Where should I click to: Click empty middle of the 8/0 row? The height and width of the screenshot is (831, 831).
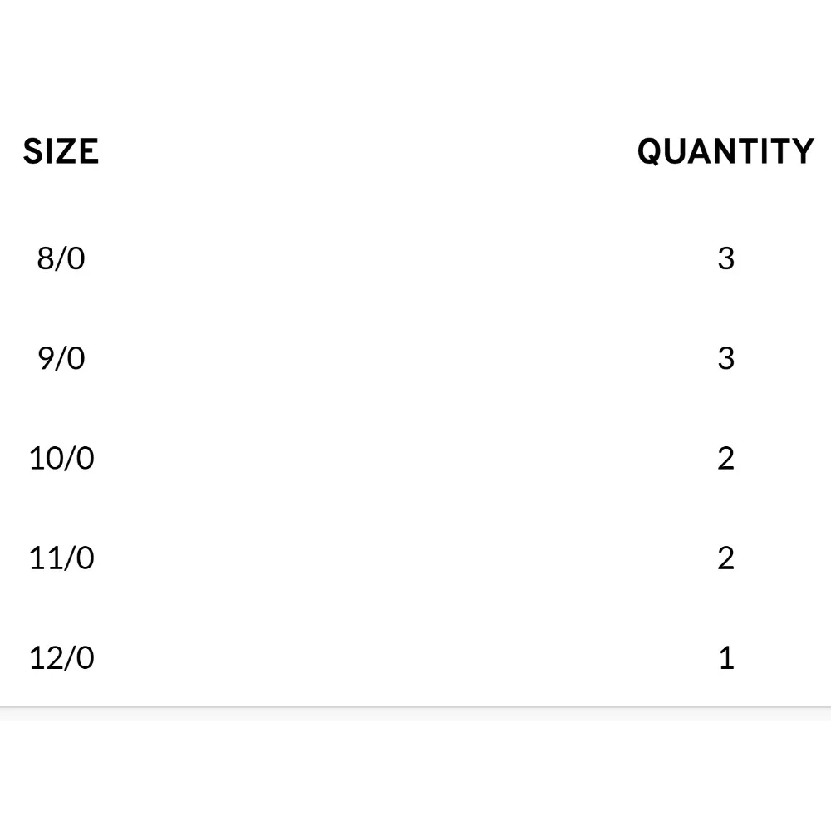403,258
